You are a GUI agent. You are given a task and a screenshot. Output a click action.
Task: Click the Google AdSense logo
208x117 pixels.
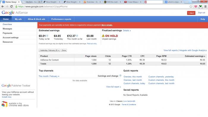(x=15, y=13)
